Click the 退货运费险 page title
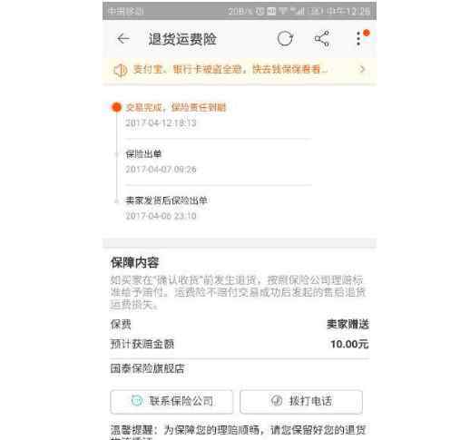470x440 pixels. pyautogui.click(x=182, y=39)
